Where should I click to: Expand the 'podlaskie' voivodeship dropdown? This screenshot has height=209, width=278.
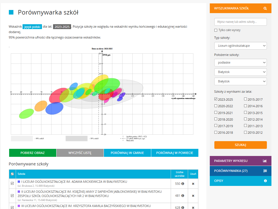[240, 62]
